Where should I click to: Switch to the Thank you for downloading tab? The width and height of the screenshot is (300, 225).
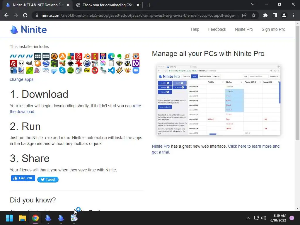107,5
